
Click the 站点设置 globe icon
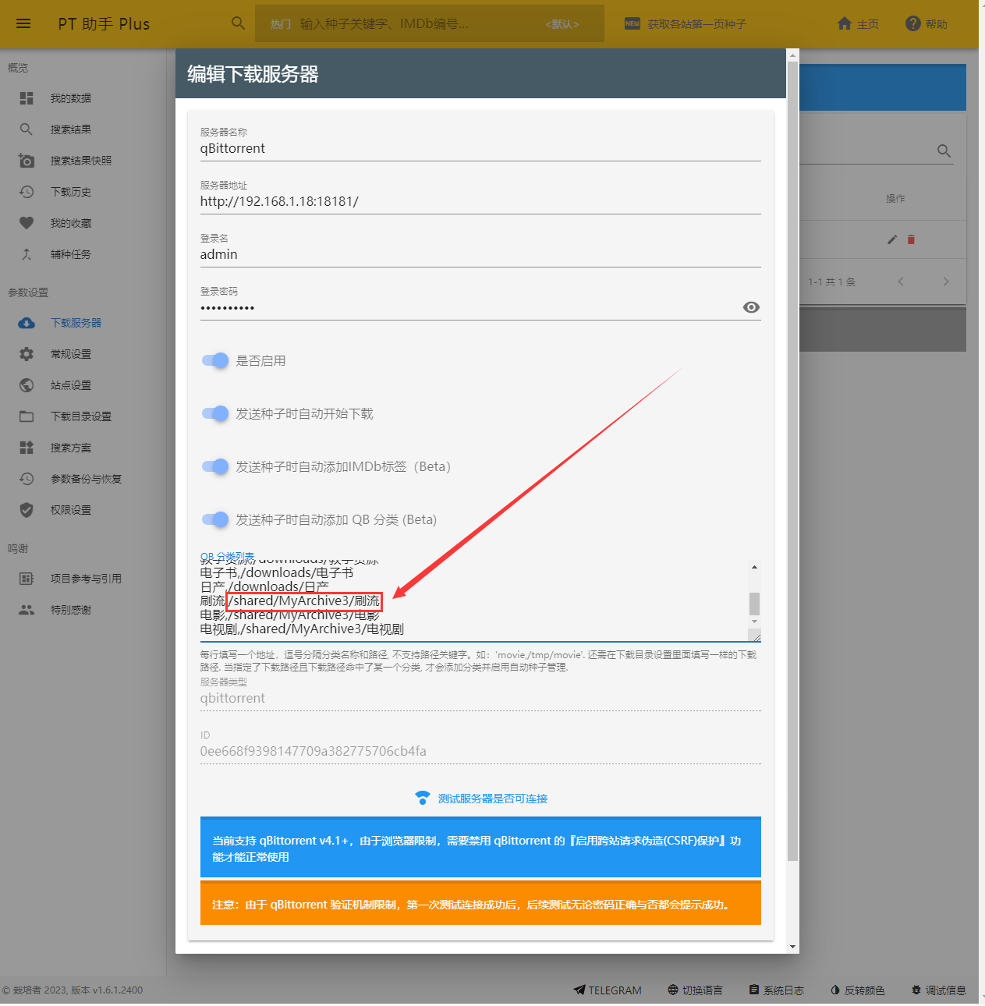pyautogui.click(x=27, y=385)
